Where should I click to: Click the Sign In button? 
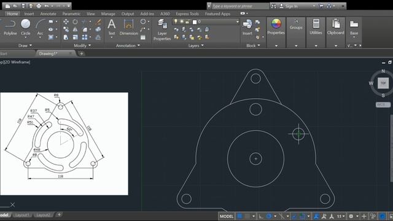(291, 6)
